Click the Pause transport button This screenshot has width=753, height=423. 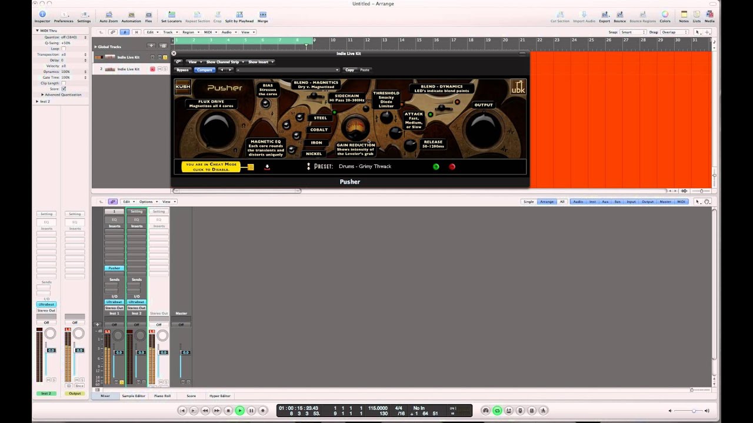[x=251, y=411]
